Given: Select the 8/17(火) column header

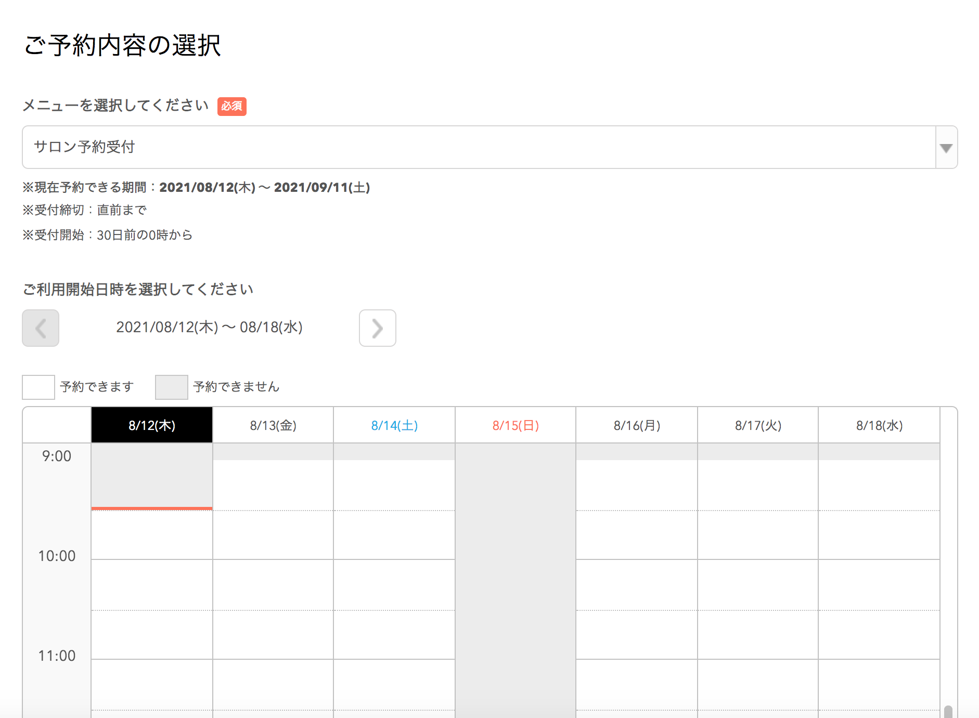Looking at the screenshot, I should [758, 425].
